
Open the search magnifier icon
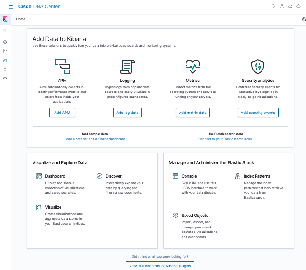[273, 6]
